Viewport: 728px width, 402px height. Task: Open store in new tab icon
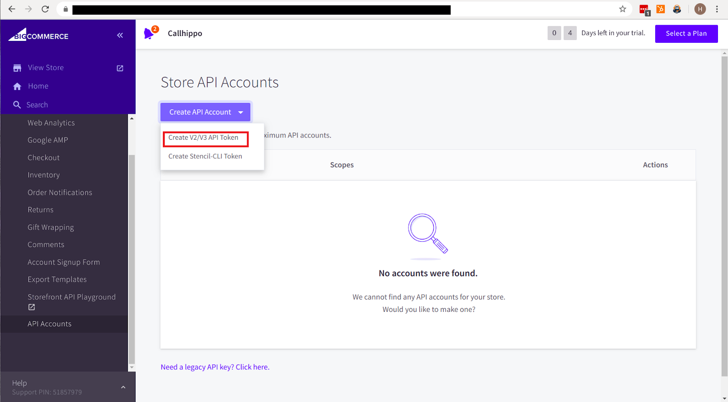tap(120, 68)
